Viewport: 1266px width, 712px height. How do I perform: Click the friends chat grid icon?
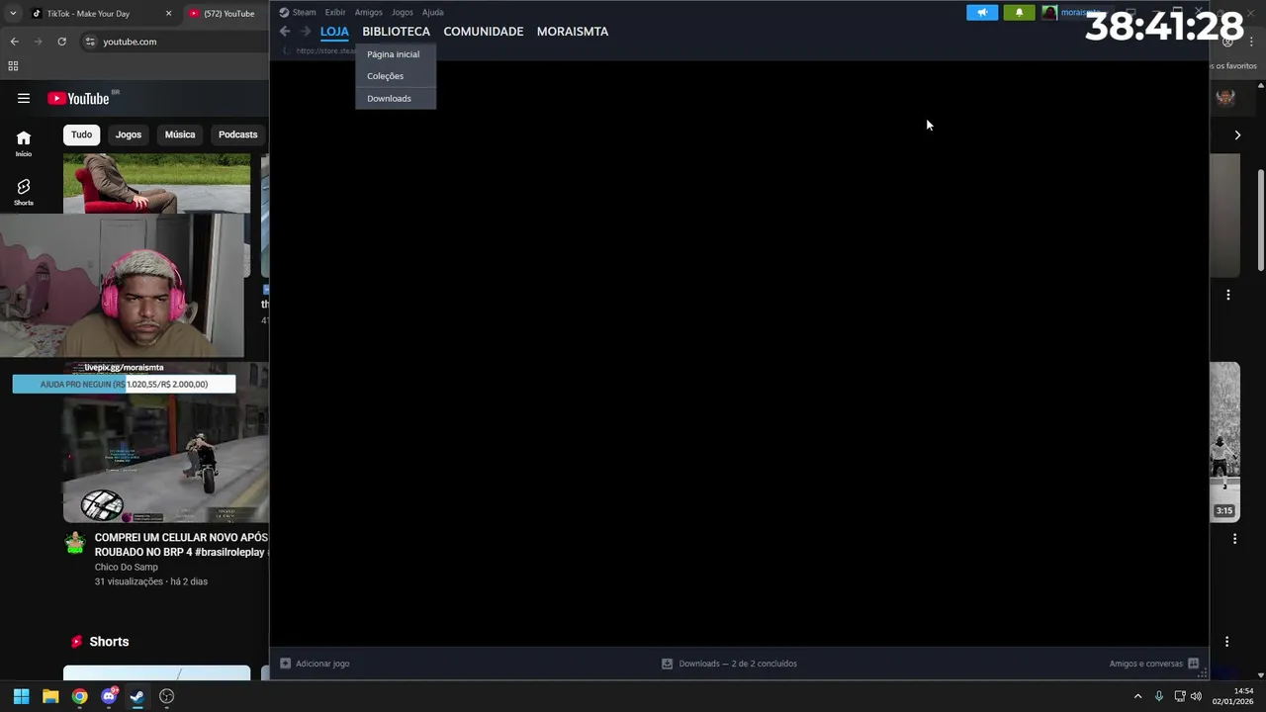[x=1193, y=664]
